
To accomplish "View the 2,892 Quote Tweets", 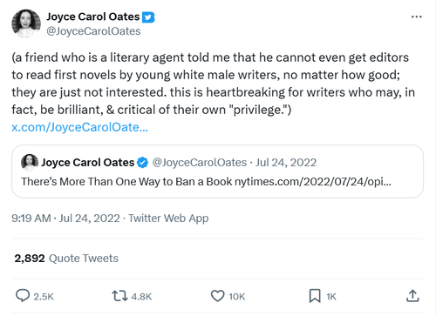I will coord(66,258).
